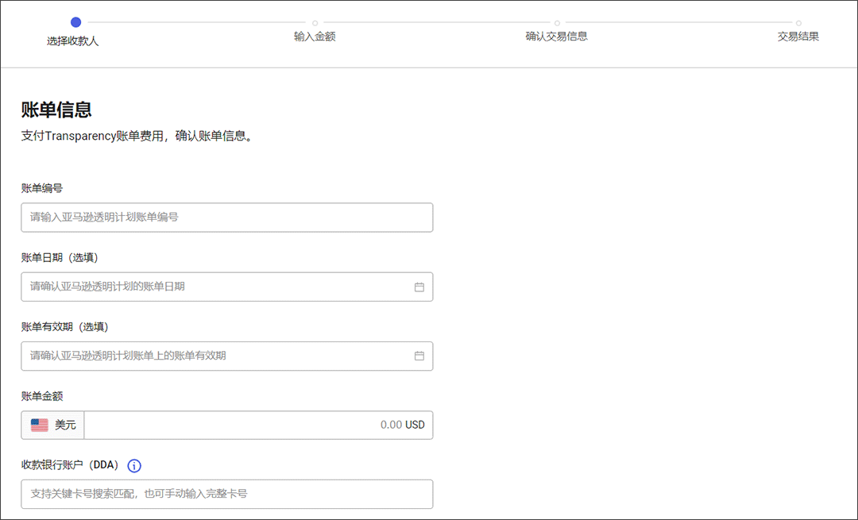
Task: Open the 美元 currency selector
Action: click(53, 425)
